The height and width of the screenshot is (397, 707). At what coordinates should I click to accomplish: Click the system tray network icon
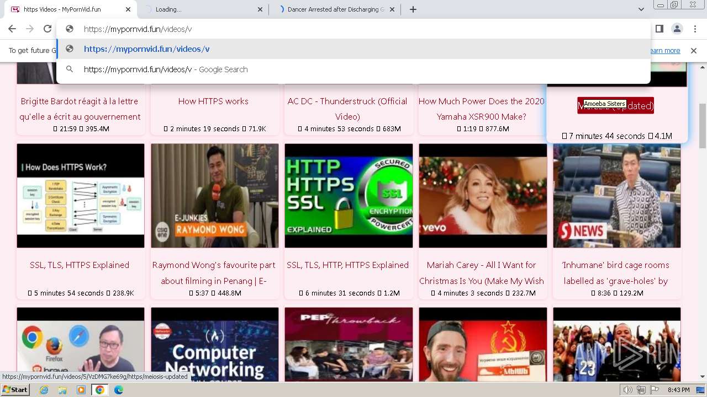(x=641, y=390)
